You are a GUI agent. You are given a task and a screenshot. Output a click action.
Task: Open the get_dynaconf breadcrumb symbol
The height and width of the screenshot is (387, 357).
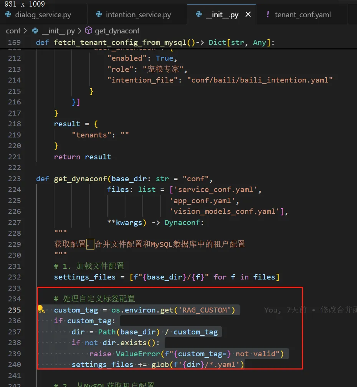[117, 31]
